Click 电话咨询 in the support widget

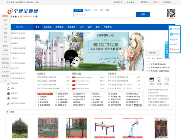click(x=173, y=39)
